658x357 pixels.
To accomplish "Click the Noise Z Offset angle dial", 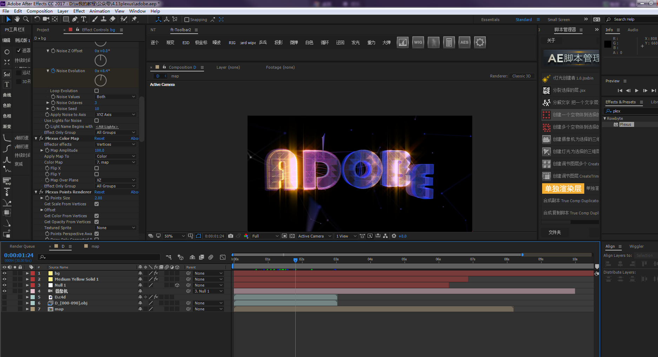I will pos(100,61).
